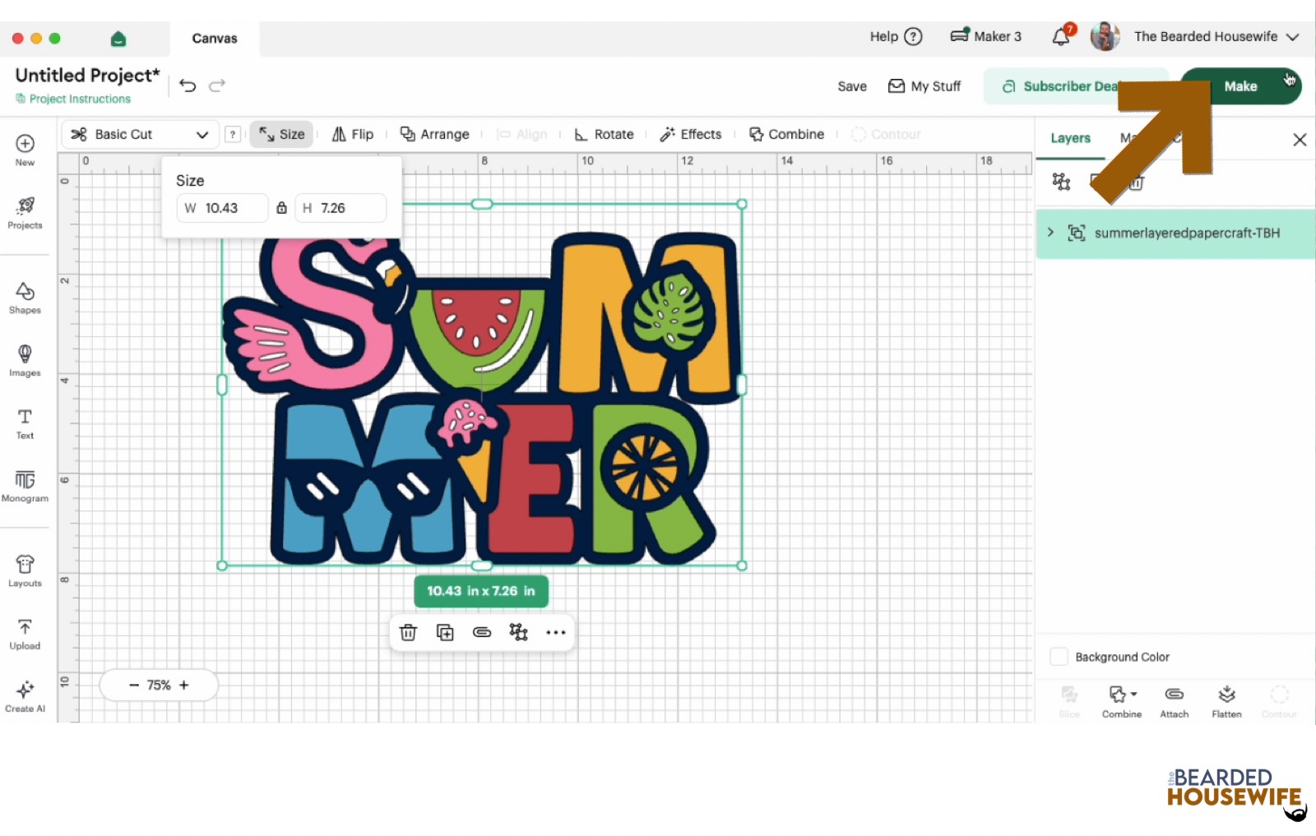Open the Rotate options
The width and height of the screenshot is (1316, 836).
pyautogui.click(x=604, y=134)
